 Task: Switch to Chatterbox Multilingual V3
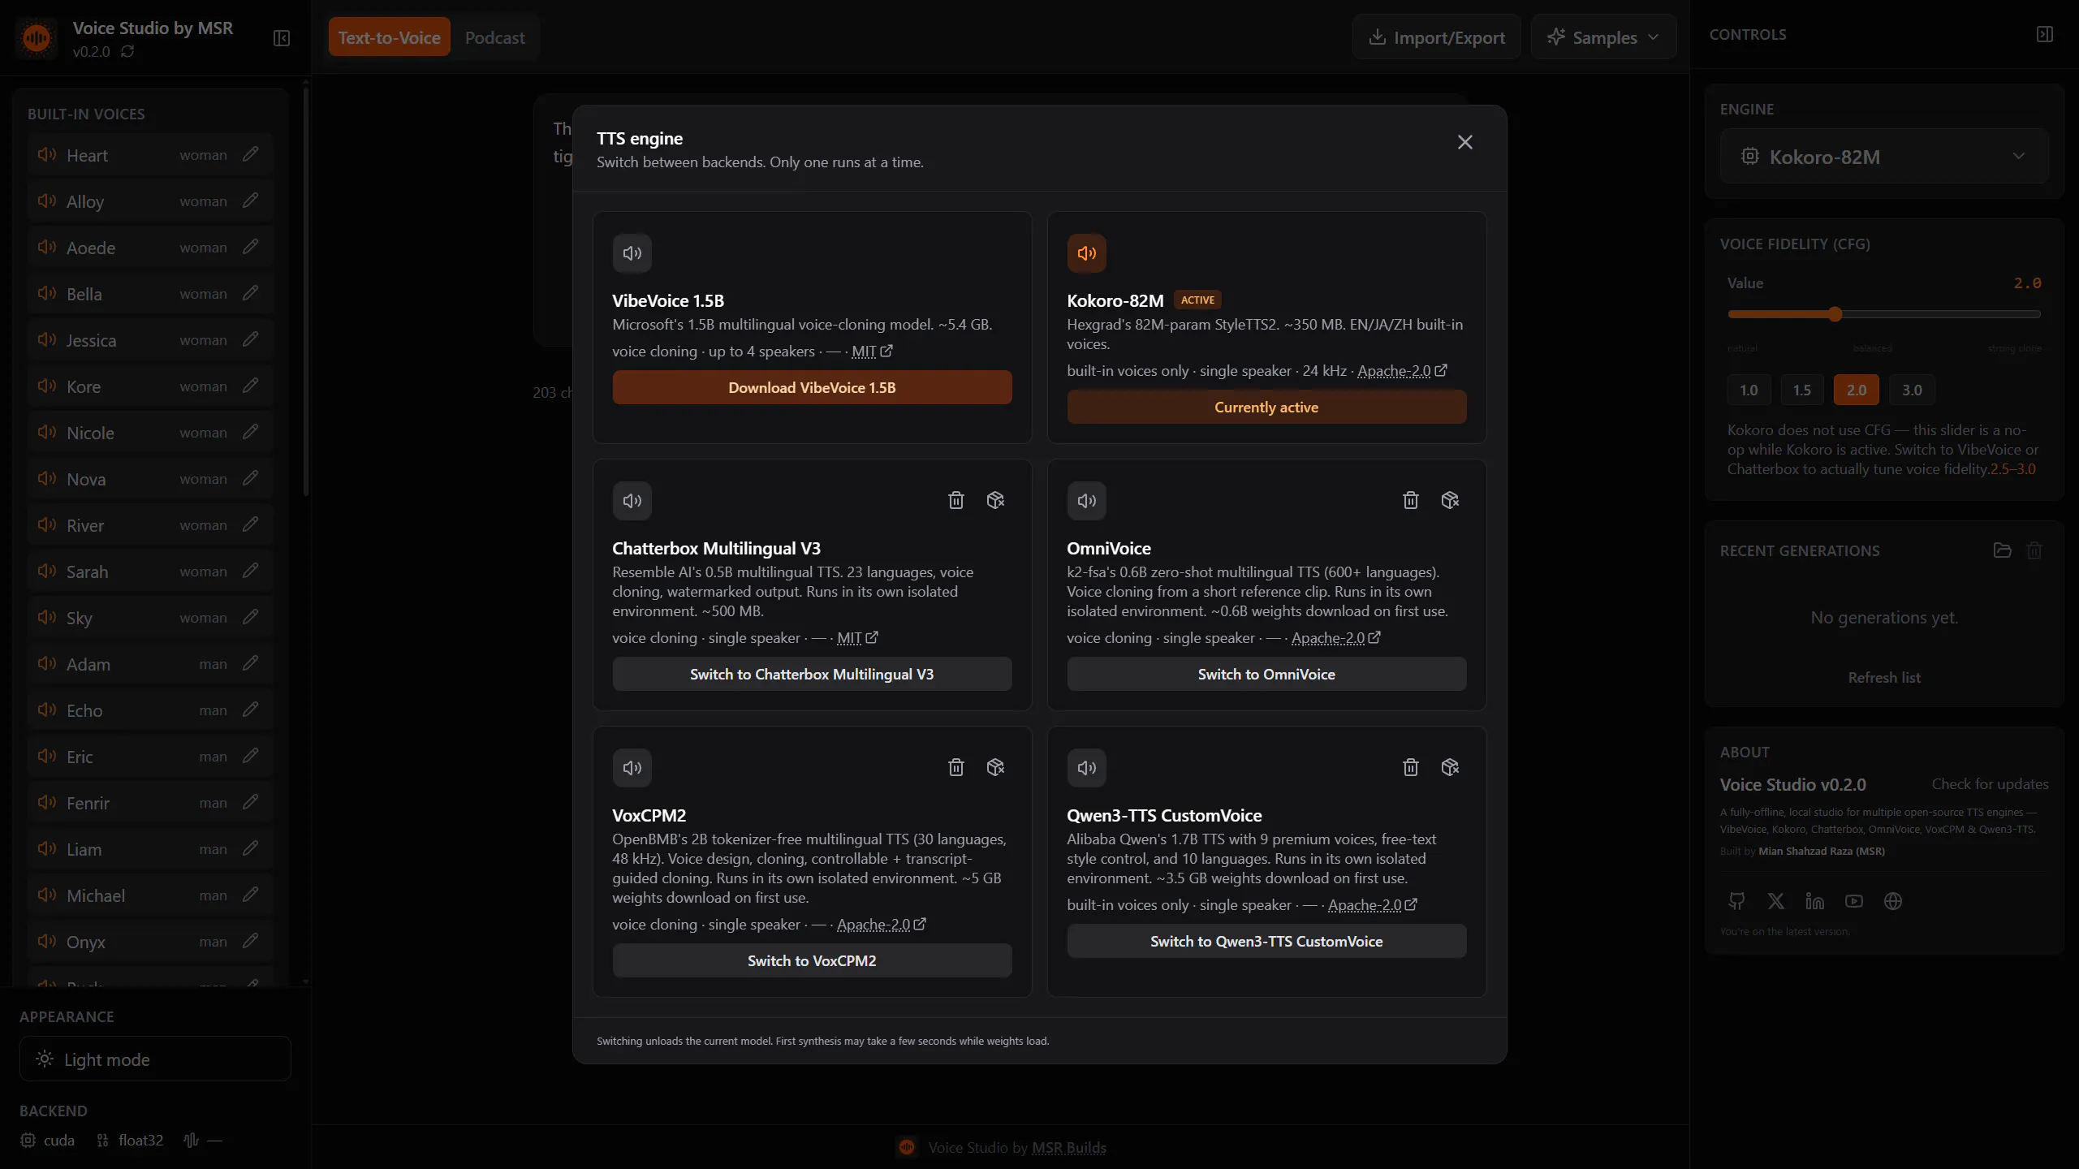coord(812,674)
